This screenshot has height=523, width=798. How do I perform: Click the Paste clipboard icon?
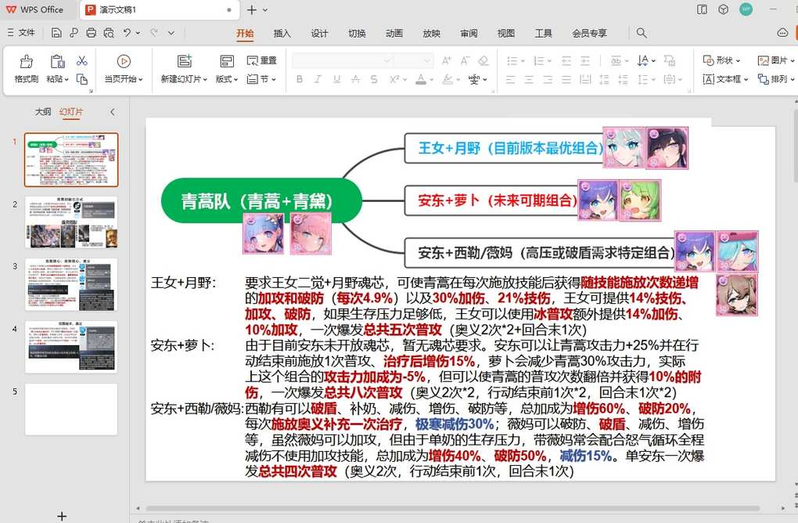[57, 62]
